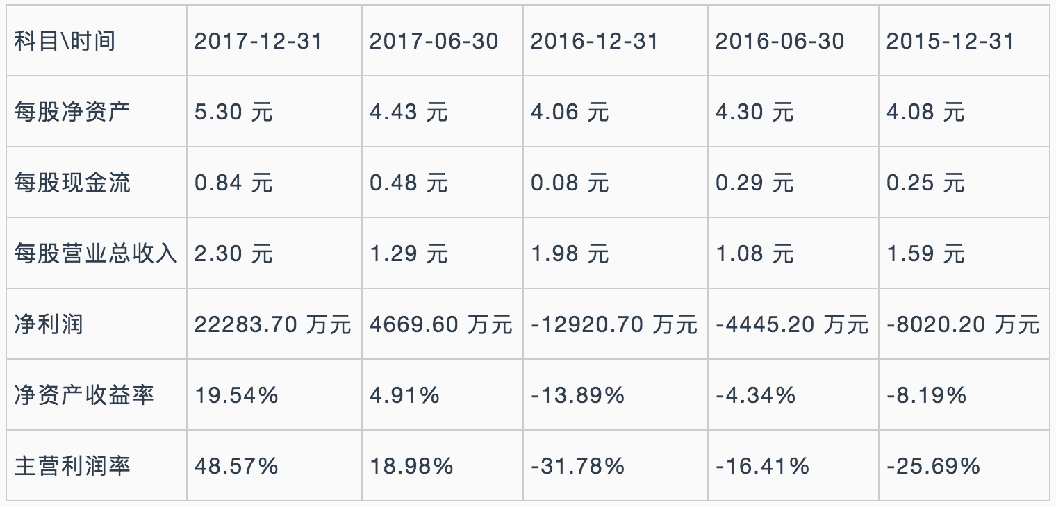Select the 净利润 row label
The height and width of the screenshot is (507, 1056).
tap(49, 324)
